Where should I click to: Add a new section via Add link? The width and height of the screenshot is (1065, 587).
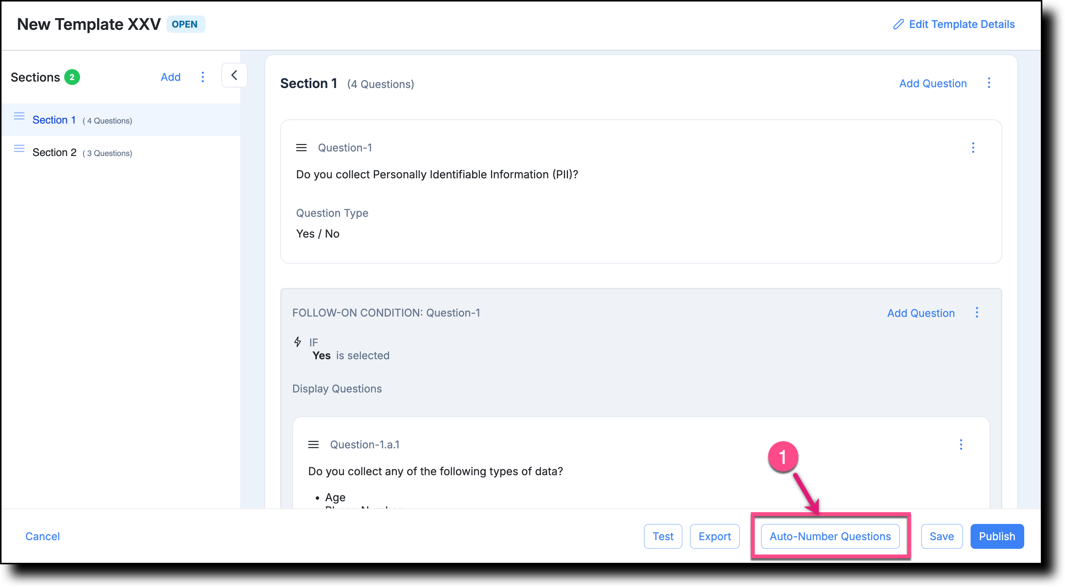click(x=170, y=77)
